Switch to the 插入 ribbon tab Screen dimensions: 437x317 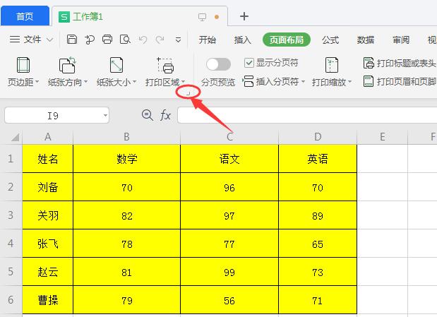[242, 40]
